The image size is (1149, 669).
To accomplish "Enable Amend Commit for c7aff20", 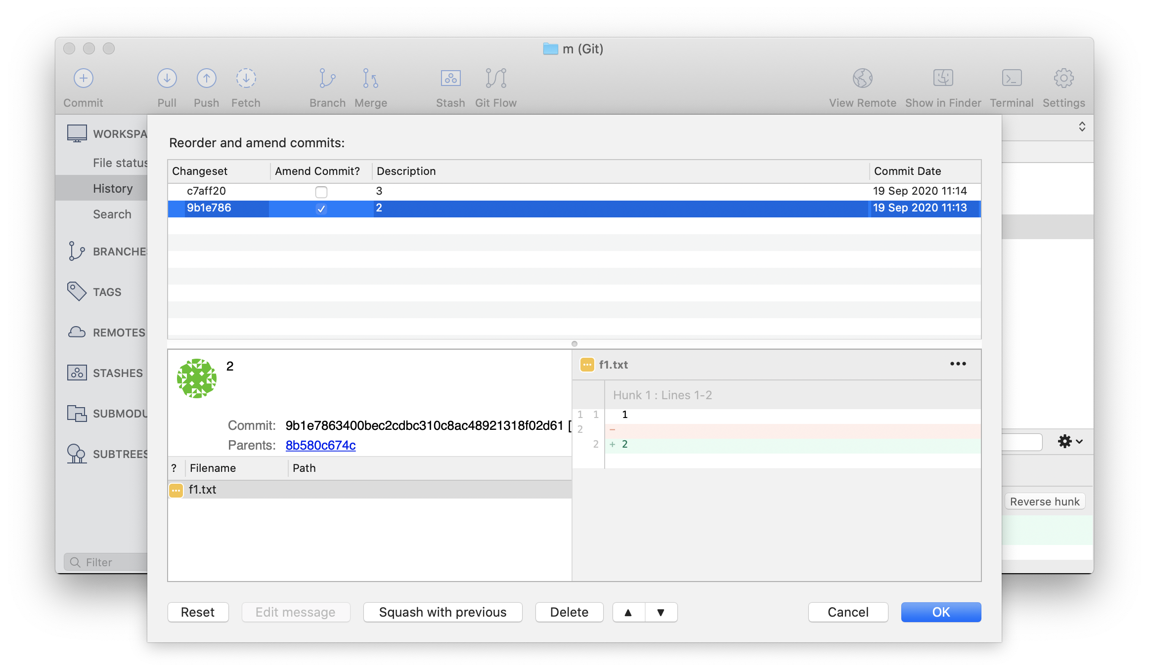I will pyautogui.click(x=321, y=192).
